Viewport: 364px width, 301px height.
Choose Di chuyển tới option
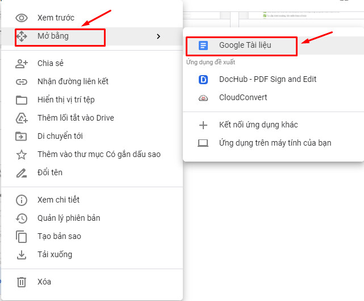point(92,136)
